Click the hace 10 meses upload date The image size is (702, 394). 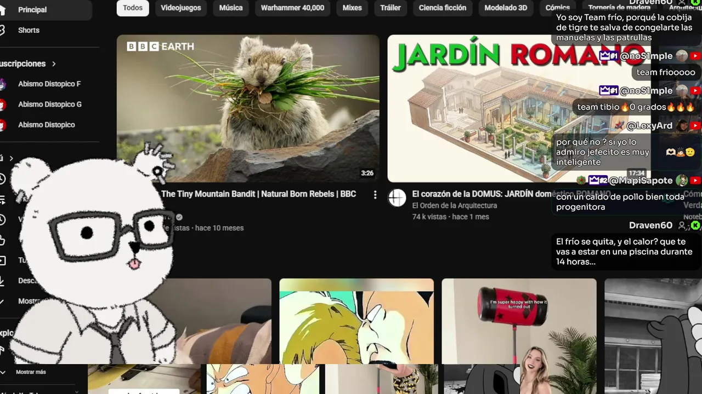point(219,228)
